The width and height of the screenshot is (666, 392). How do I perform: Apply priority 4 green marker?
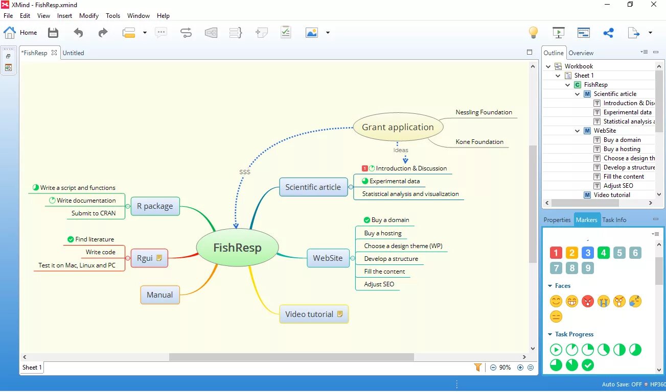604,253
